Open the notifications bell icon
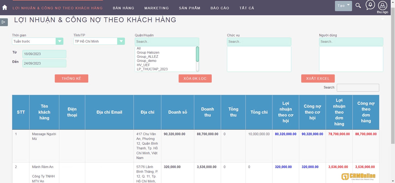The height and width of the screenshot is (183, 395). (x=370, y=5)
